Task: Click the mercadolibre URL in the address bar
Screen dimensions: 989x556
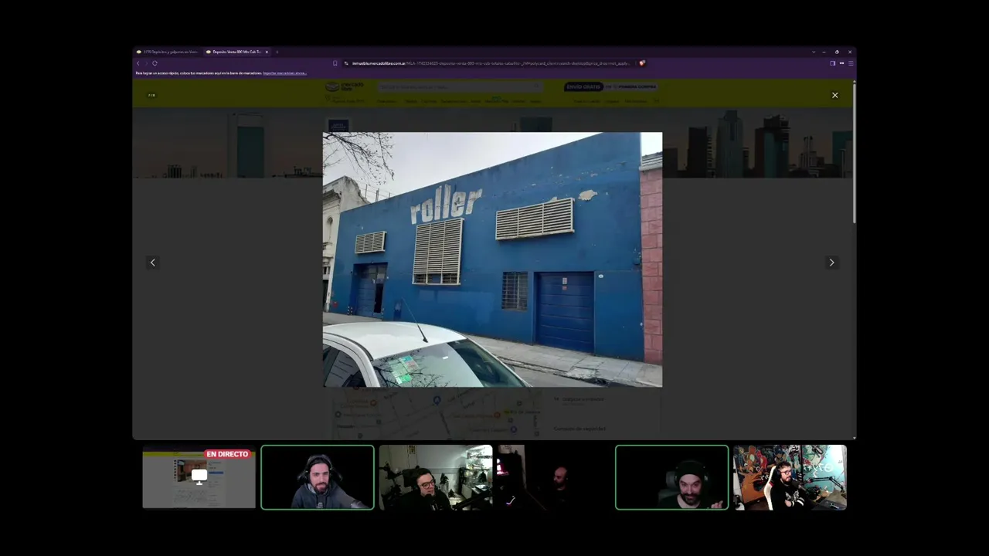Action: pyautogui.click(x=491, y=63)
